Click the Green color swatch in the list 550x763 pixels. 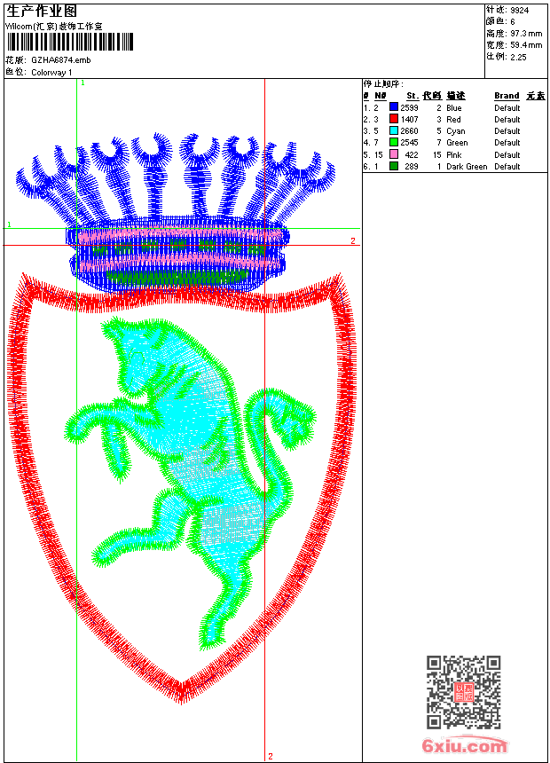(394, 142)
